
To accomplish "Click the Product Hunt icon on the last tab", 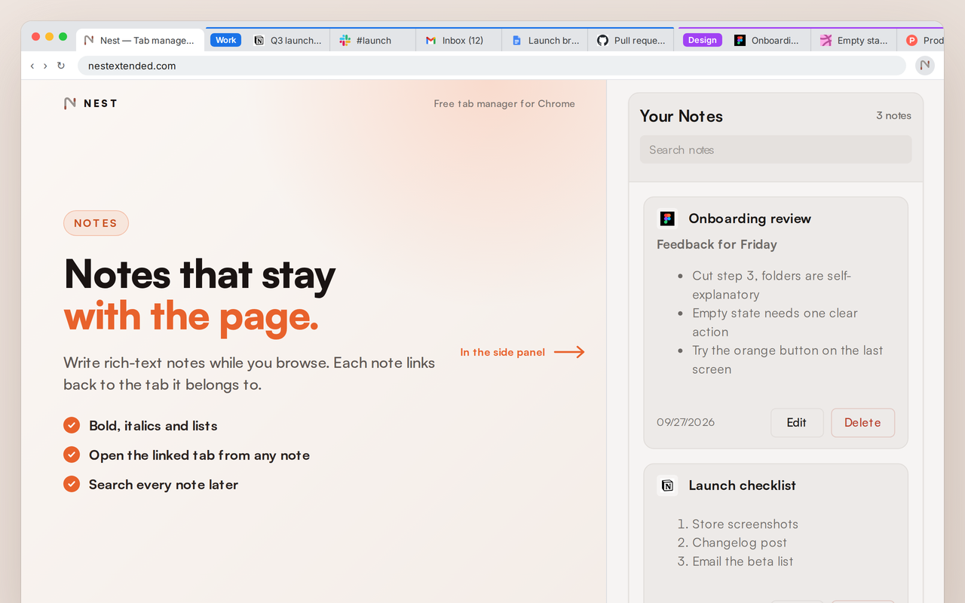I will tap(911, 40).
